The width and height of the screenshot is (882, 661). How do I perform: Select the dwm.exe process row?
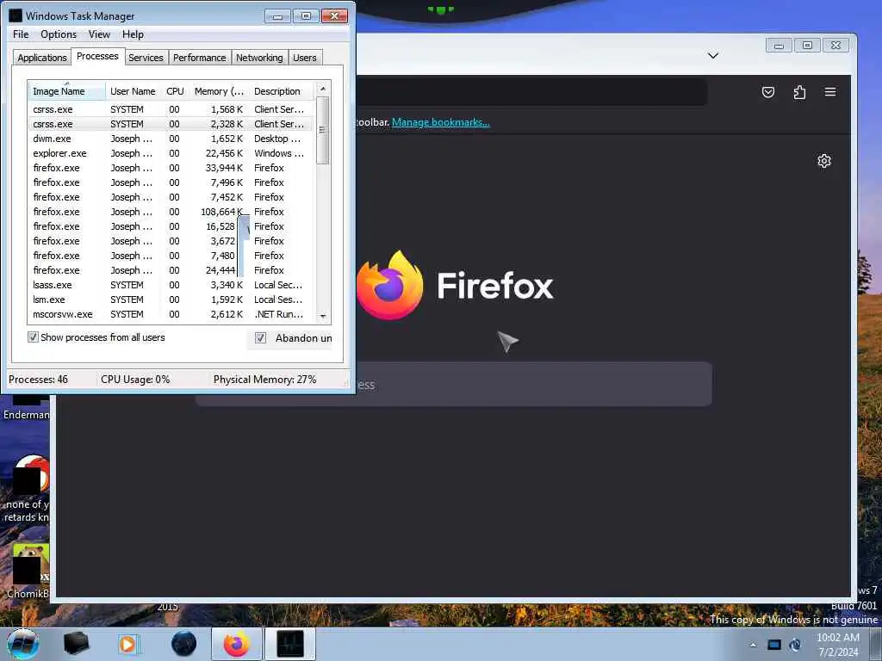point(171,139)
